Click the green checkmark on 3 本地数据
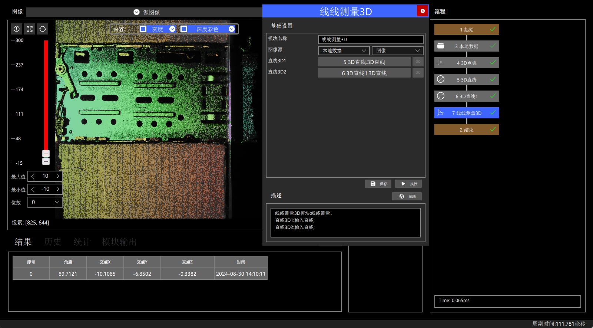 click(493, 46)
